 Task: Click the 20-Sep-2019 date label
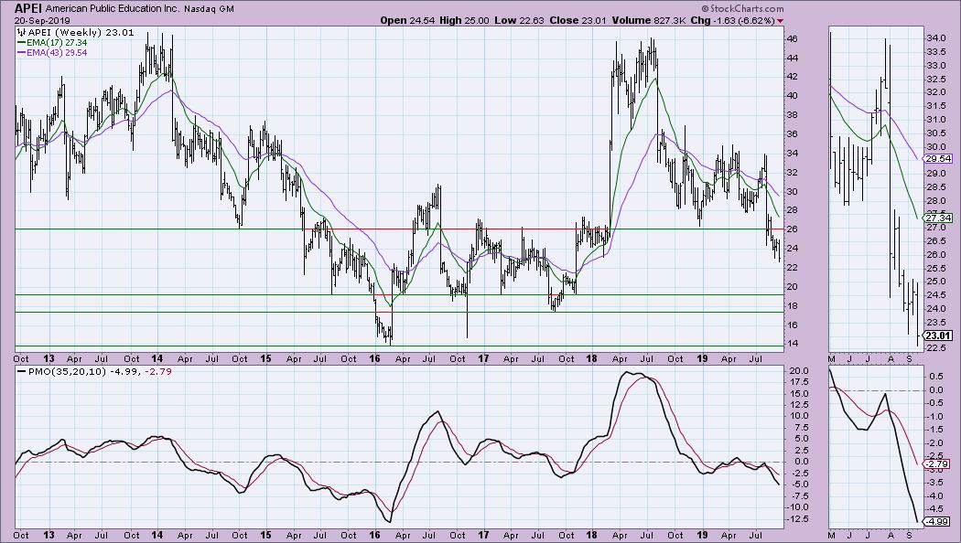42,20
